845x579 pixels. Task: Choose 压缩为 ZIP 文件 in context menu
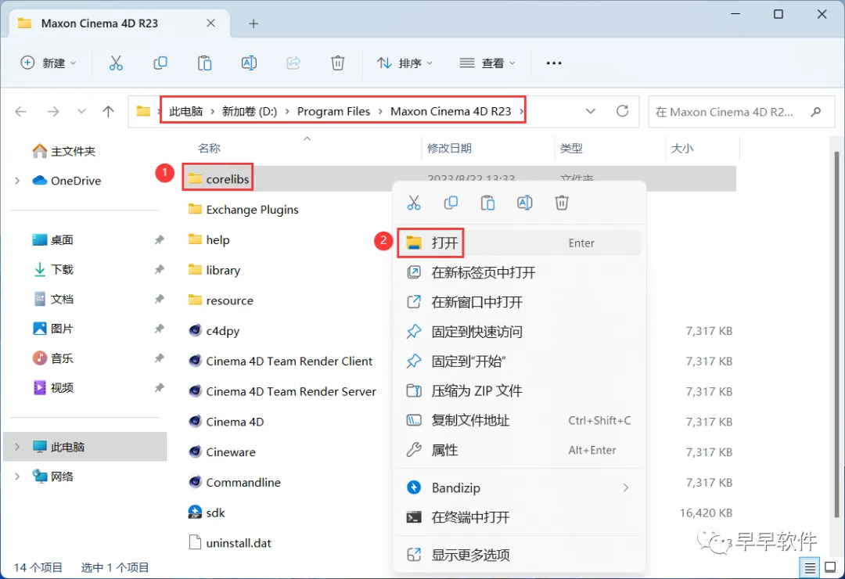pyautogui.click(x=520, y=390)
